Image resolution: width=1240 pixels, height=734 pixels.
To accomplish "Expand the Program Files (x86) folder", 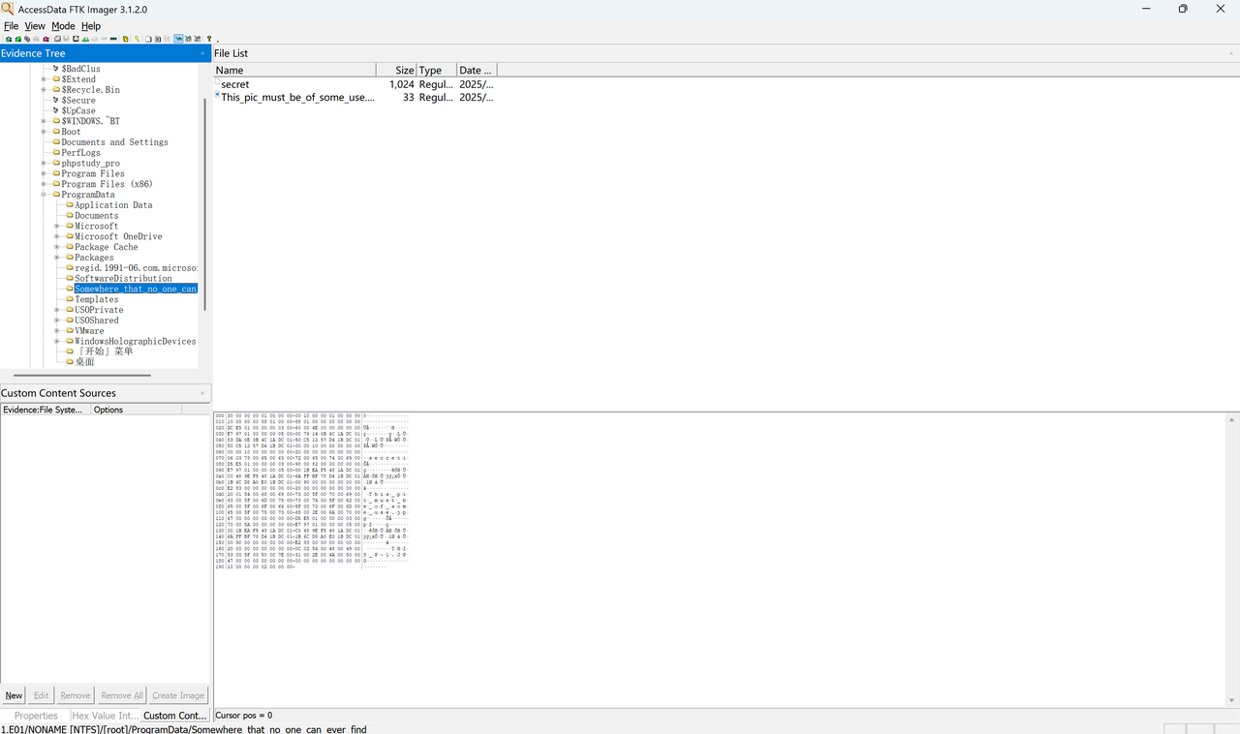I will click(44, 184).
